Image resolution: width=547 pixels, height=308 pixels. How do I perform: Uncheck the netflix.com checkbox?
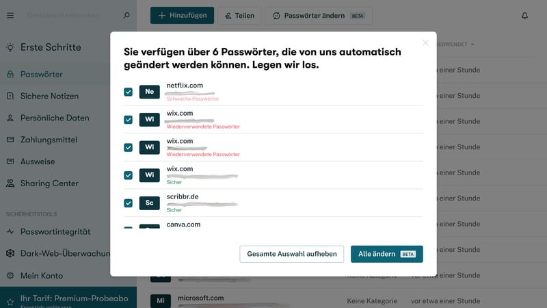pyautogui.click(x=128, y=92)
